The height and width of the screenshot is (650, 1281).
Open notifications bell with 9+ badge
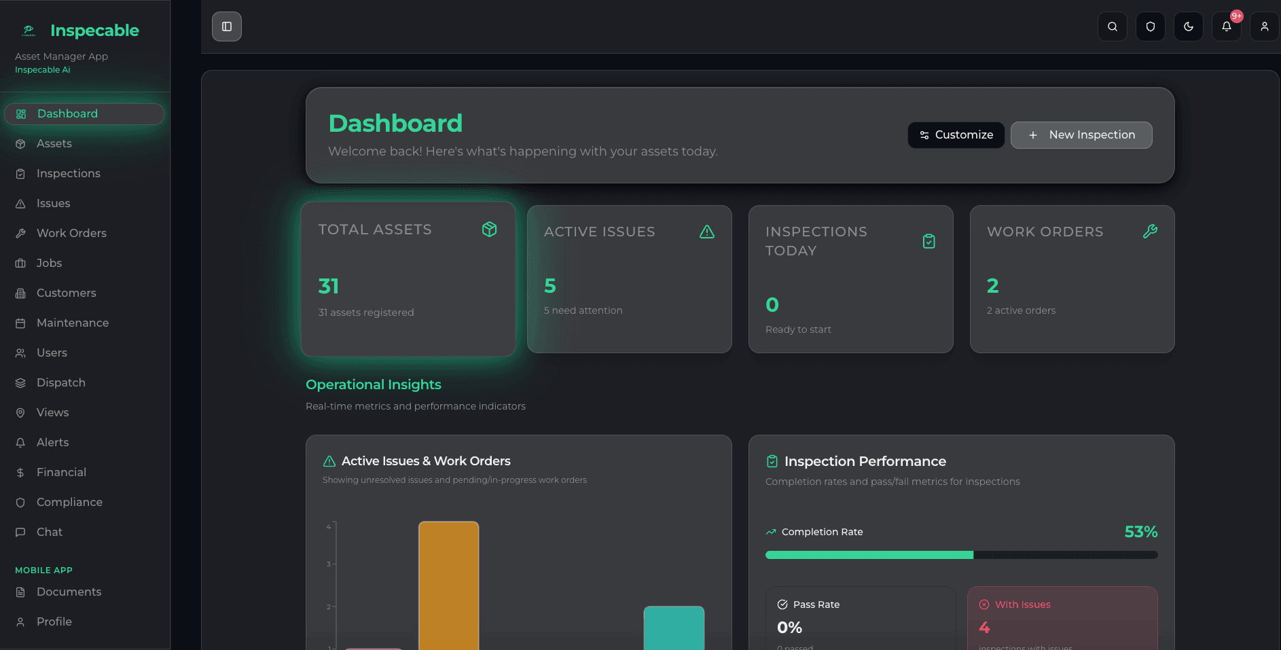[1227, 26]
